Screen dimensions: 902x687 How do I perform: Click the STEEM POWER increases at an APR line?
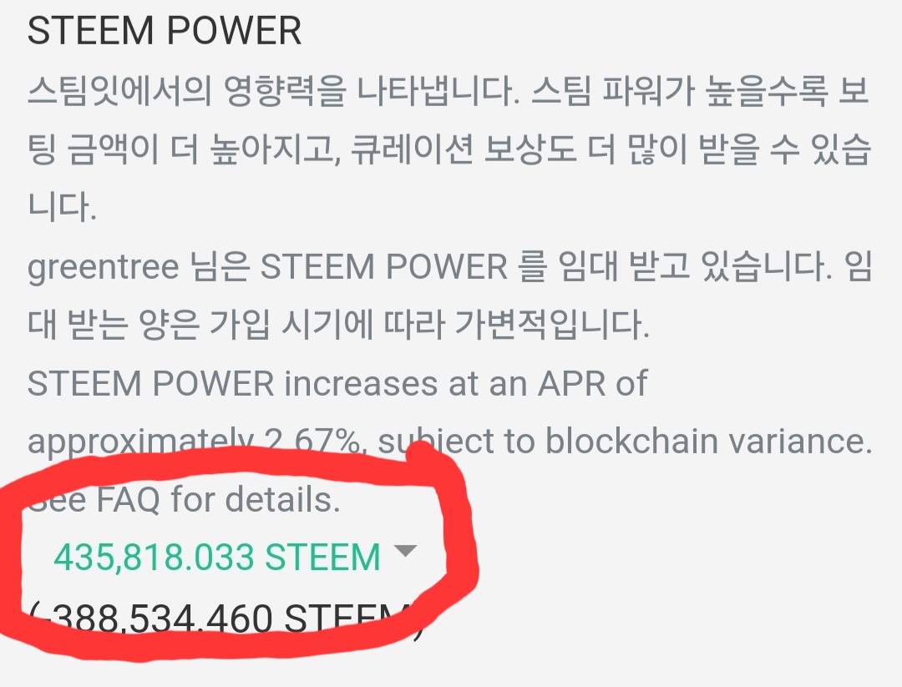click(x=337, y=383)
